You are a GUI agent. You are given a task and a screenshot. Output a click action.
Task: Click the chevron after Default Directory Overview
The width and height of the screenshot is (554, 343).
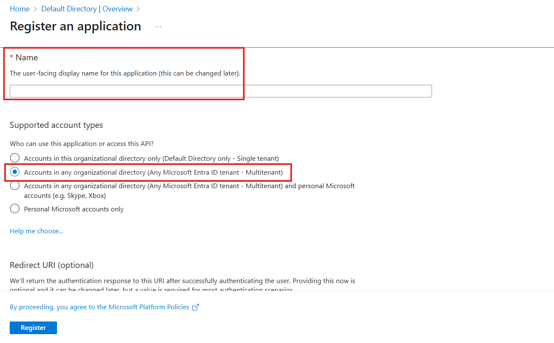pyautogui.click(x=138, y=9)
